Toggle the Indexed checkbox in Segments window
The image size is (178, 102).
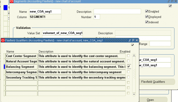(x=147, y=22)
